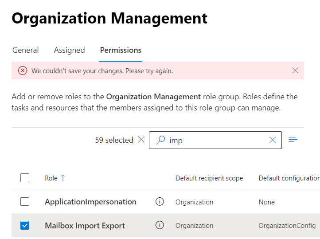
Task: Select the Permissions tab
Action: [x=121, y=50]
